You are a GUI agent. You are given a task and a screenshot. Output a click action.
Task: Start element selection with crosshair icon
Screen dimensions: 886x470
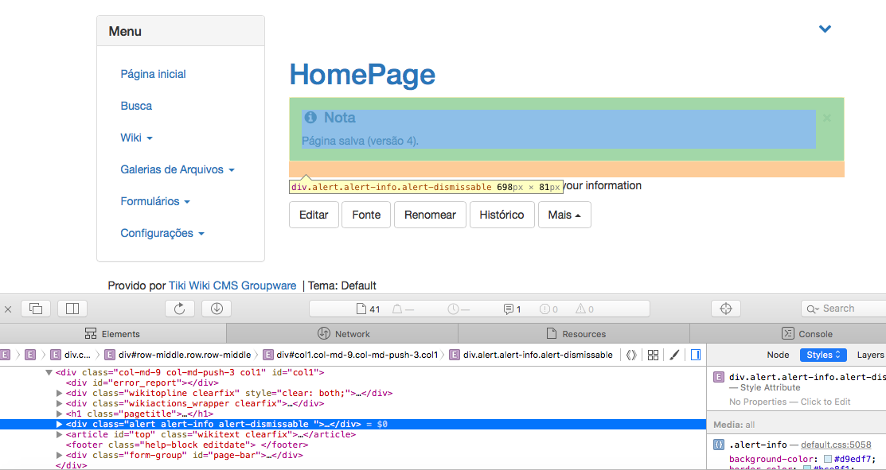click(x=726, y=309)
